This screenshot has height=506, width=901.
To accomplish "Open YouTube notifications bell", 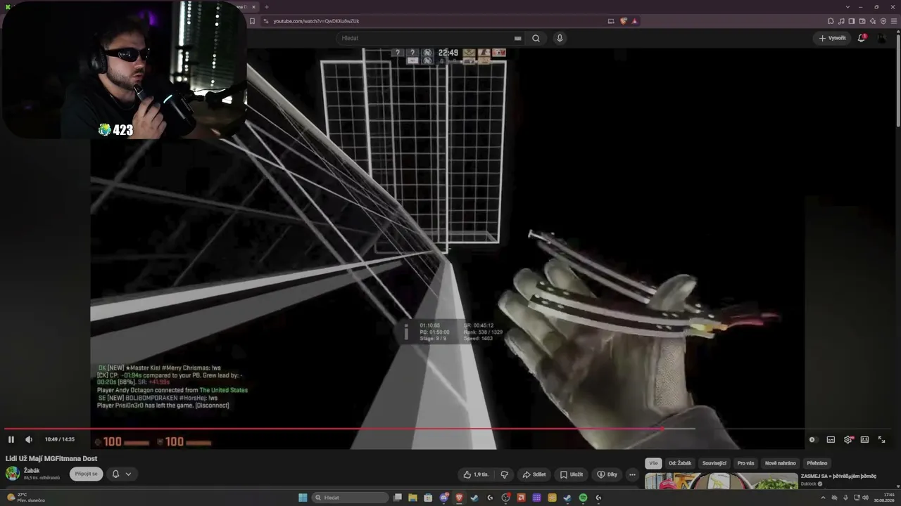I will pyautogui.click(x=862, y=38).
